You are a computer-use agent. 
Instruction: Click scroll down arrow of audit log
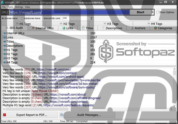click(174, 106)
